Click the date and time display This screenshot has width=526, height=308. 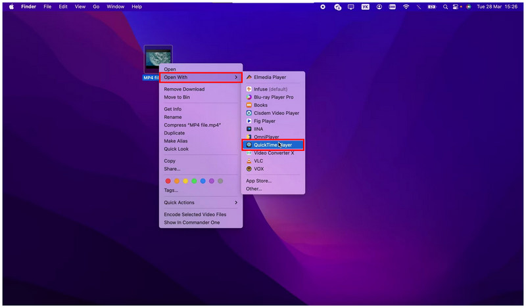(x=497, y=7)
